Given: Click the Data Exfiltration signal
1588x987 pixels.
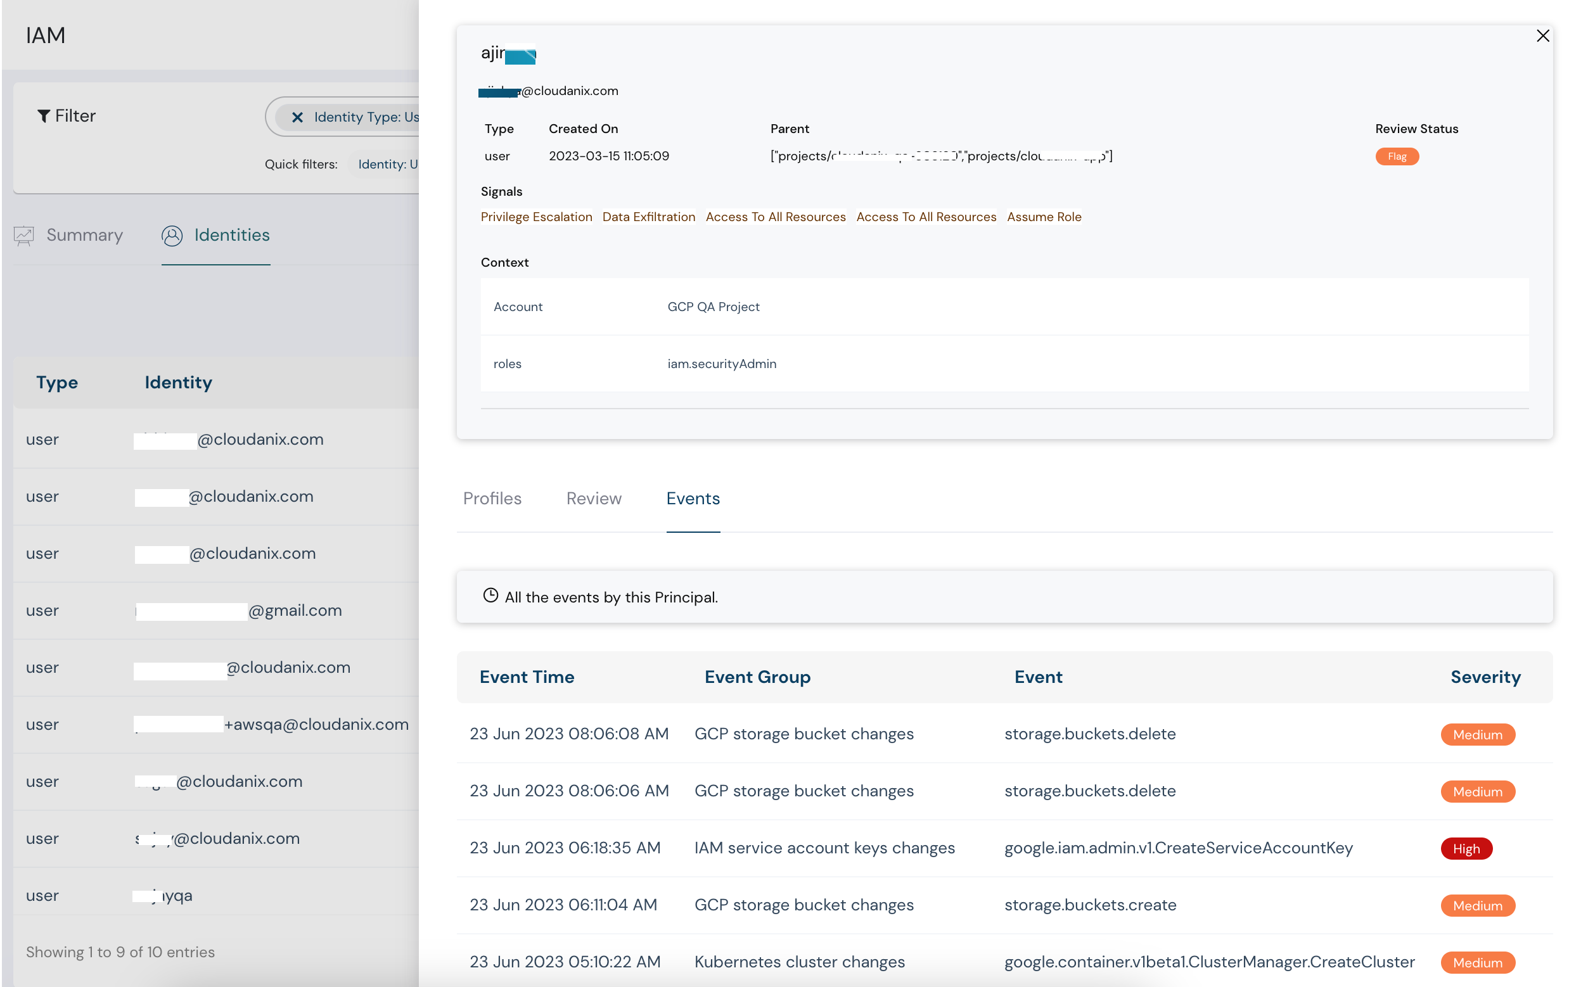Looking at the screenshot, I should [x=648, y=217].
